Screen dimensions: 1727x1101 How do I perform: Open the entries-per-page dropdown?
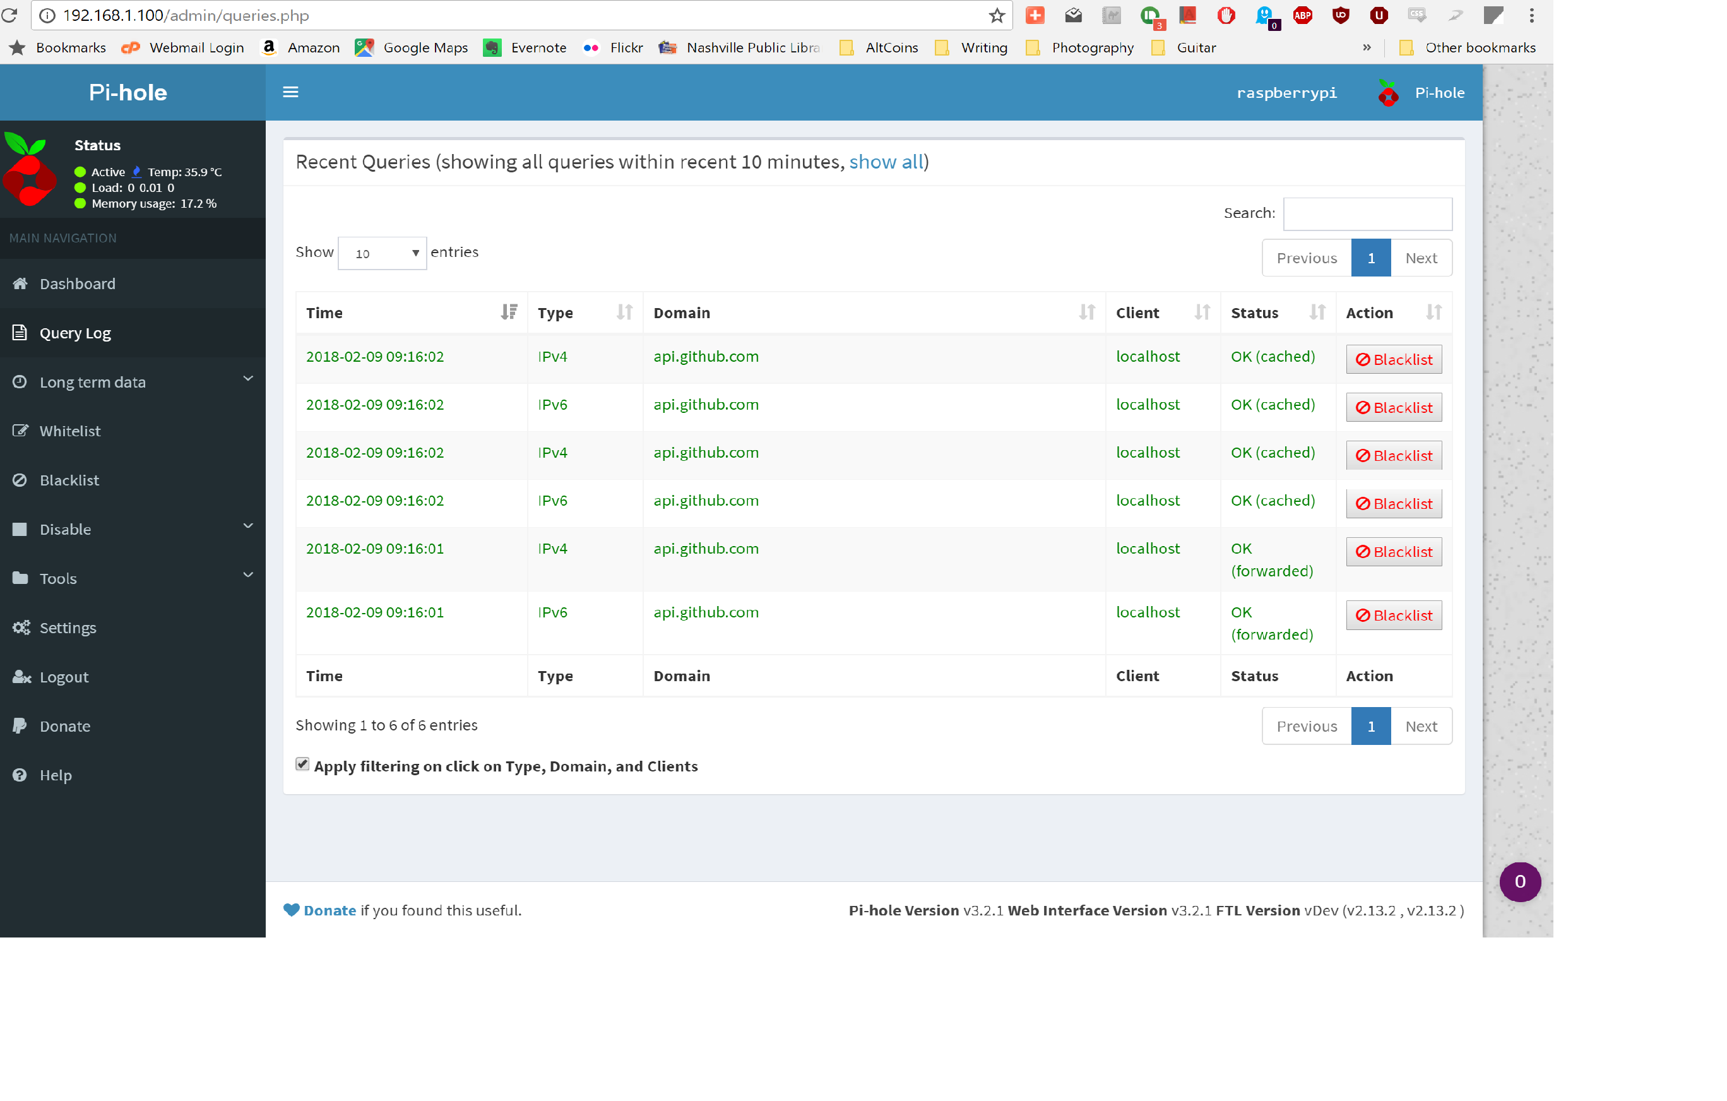tap(383, 253)
